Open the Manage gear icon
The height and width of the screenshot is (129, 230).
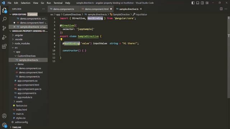tap(4, 125)
